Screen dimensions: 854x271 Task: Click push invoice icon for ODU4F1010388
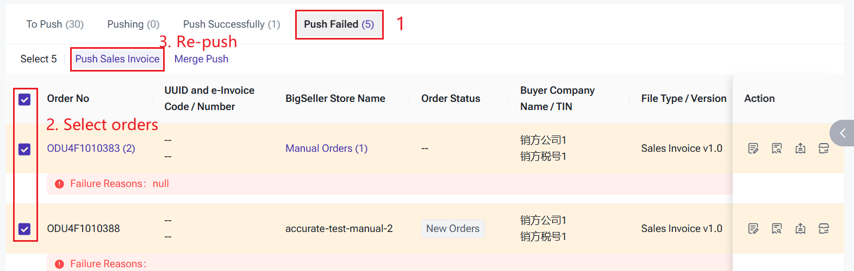800,229
